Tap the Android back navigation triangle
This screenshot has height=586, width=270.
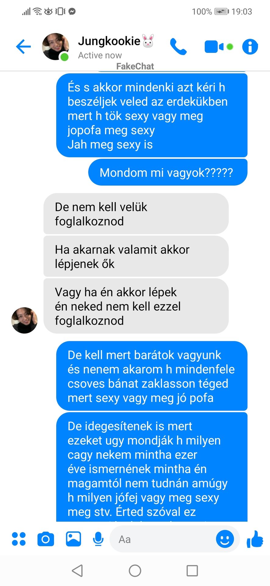[x=77, y=571]
